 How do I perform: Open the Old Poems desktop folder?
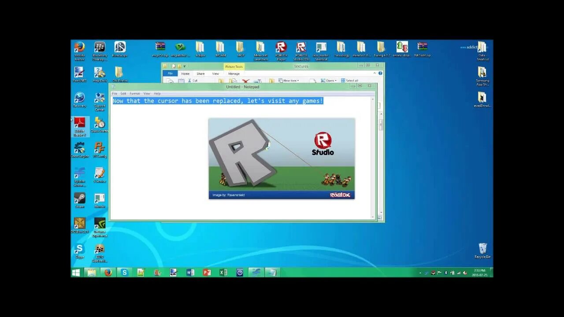point(119,74)
